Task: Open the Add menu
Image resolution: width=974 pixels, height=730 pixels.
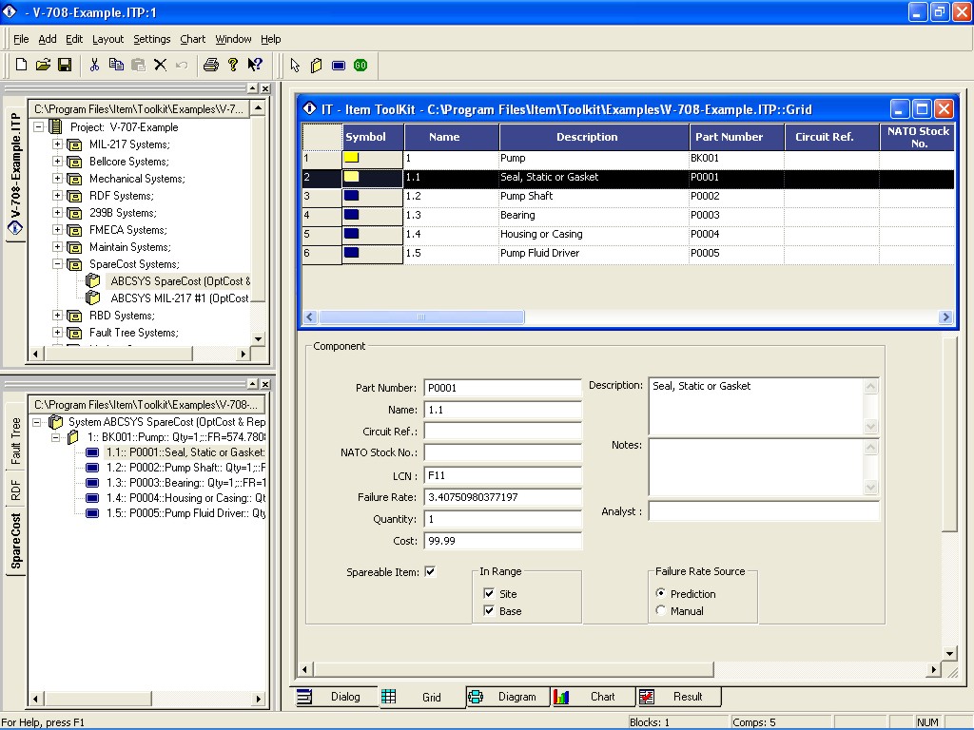Action: pos(48,39)
